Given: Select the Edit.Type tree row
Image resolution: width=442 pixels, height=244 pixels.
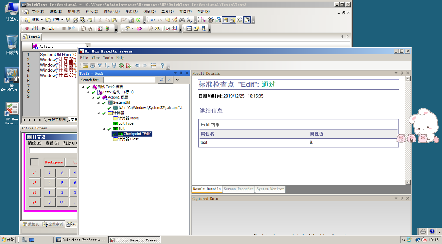Looking at the screenshot, I should pos(123,123).
